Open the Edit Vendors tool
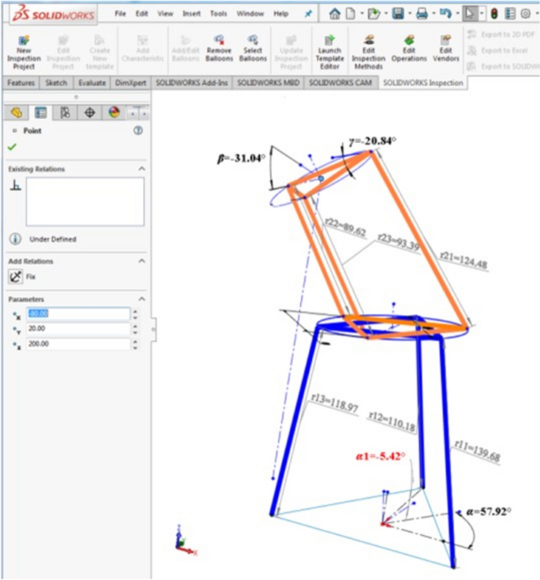The width and height of the screenshot is (540, 580). (446, 39)
